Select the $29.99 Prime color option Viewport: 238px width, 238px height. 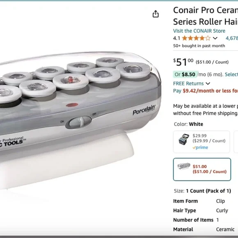201,142
